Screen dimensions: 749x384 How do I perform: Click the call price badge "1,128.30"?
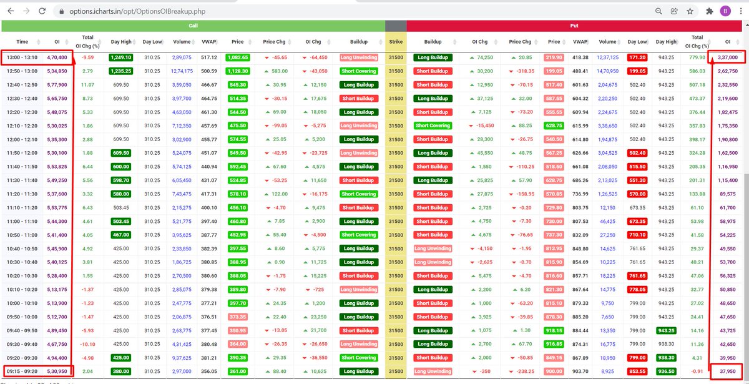click(x=237, y=71)
